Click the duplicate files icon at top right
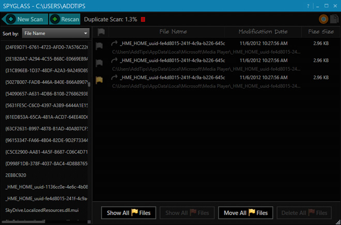The image size is (341, 225). click(334, 19)
